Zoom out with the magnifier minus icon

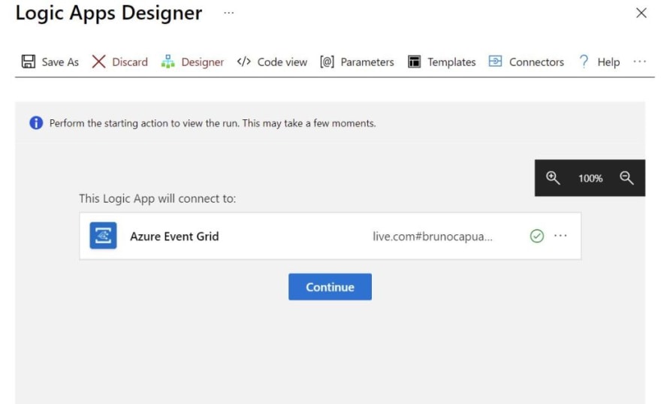coord(626,178)
